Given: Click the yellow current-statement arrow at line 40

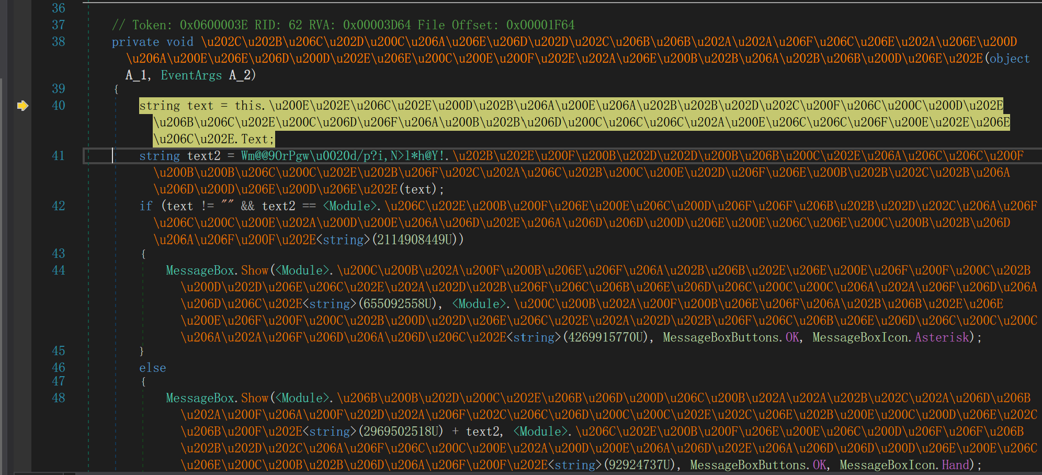Looking at the screenshot, I should click(22, 106).
